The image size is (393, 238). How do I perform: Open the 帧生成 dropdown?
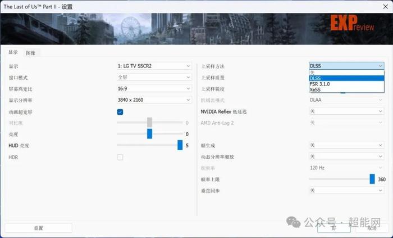[x=346, y=145]
